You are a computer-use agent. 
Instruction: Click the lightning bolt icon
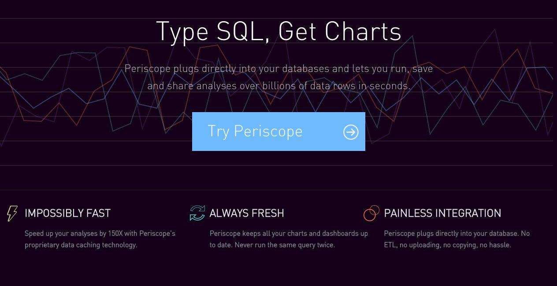(x=12, y=213)
